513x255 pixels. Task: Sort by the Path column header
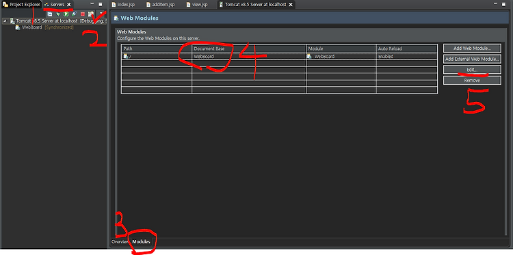[157, 49]
